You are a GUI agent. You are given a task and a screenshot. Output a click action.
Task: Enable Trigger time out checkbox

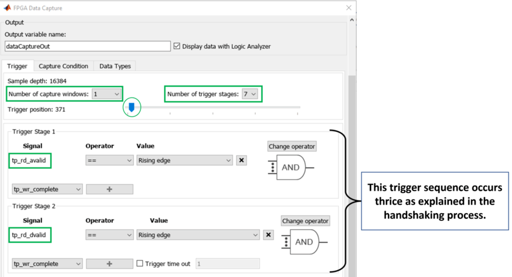[x=140, y=263]
